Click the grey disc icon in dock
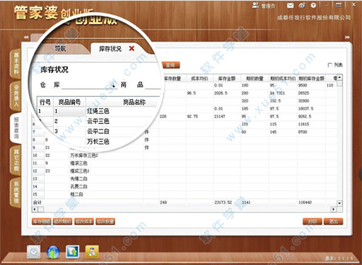The image size is (362, 265). pos(33,252)
